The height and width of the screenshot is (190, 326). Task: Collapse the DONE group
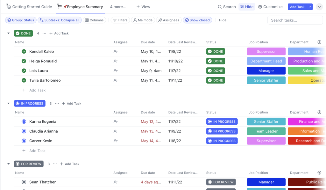click(x=9, y=33)
